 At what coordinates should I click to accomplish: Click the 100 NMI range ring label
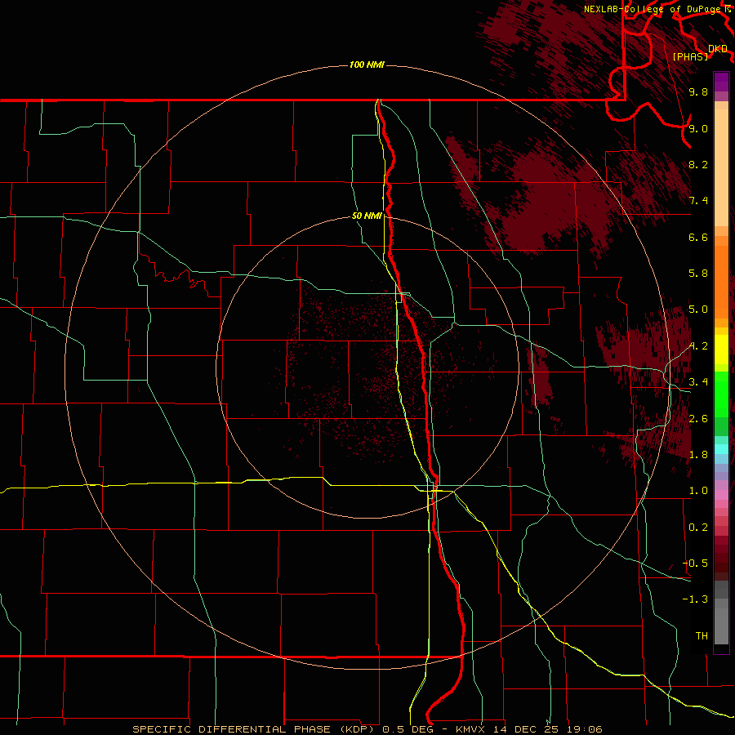(x=367, y=65)
